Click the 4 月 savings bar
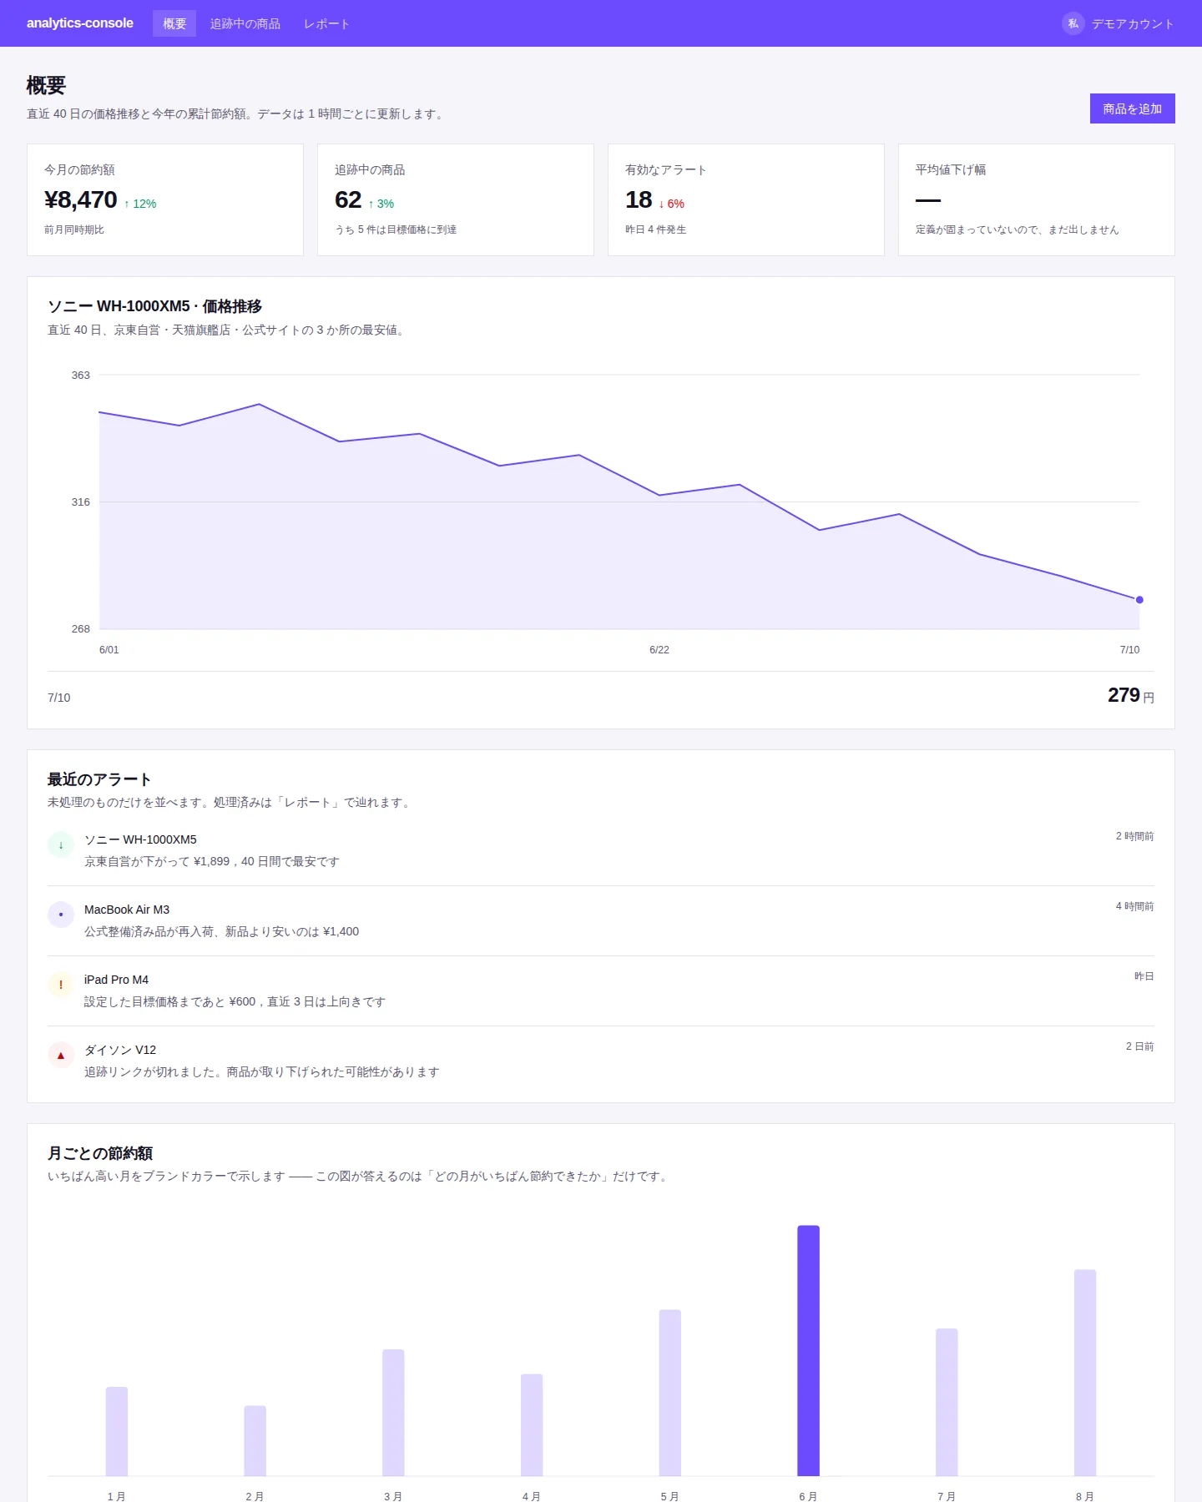 pos(532,1424)
